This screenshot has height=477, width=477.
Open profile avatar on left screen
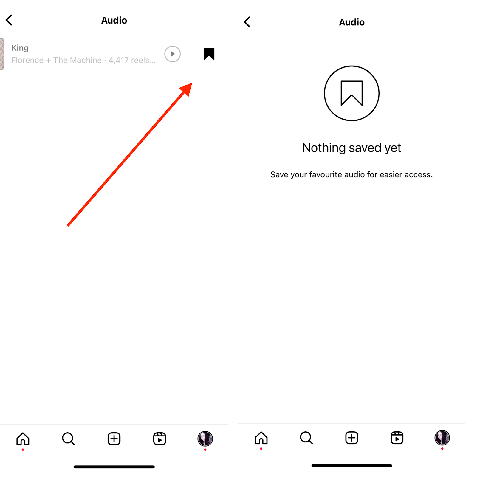(x=205, y=439)
